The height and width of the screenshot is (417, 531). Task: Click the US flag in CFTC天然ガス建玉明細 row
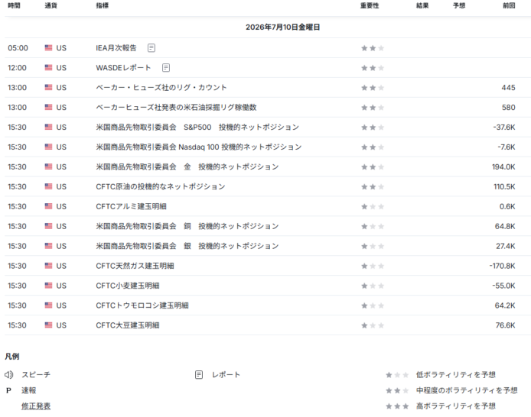[48, 266]
